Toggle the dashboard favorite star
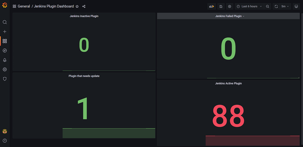This screenshot has height=147, width=303. tap(77, 6)
